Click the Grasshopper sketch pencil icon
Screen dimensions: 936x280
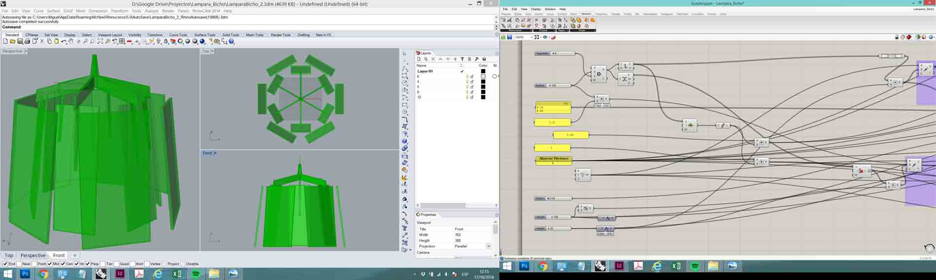coord(553,37)
